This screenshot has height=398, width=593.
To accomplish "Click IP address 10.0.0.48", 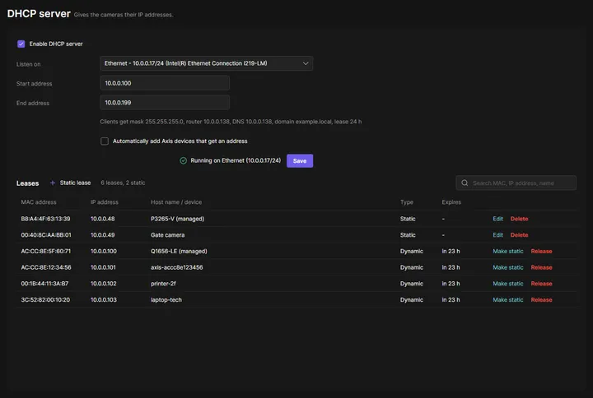I will click(x=102, y=219).
